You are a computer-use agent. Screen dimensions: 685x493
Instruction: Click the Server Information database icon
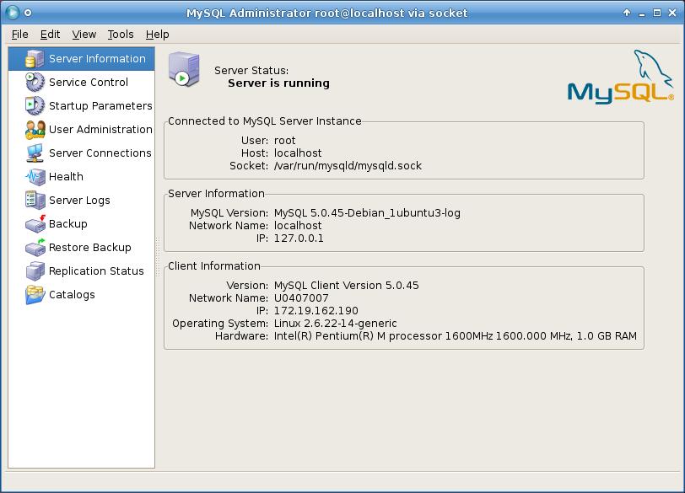coord(35,59)
